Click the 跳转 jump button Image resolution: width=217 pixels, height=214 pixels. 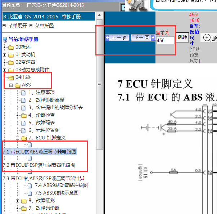pos(182,37)
